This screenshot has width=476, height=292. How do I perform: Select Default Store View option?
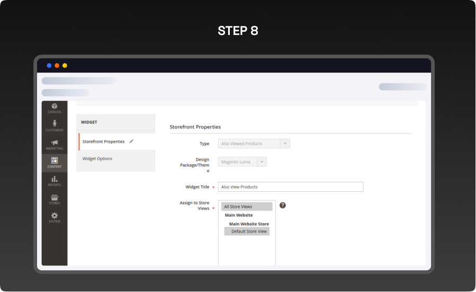248,232
